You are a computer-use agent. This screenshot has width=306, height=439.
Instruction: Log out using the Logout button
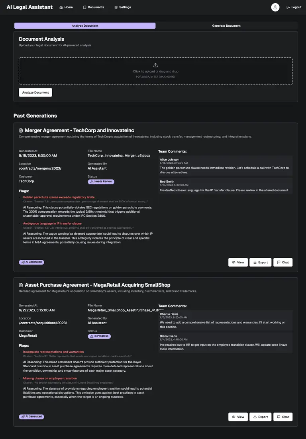click(294, 7)
